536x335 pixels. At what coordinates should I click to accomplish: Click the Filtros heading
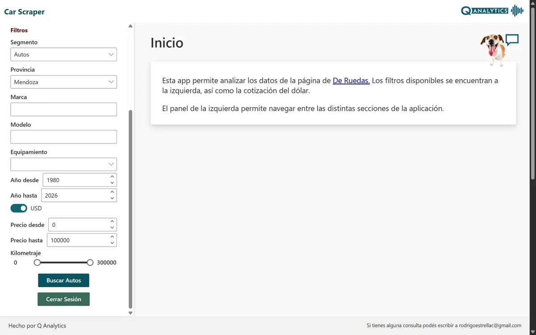19,30
